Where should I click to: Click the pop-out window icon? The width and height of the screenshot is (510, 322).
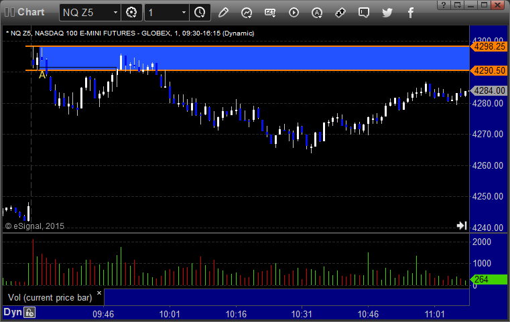coord(458,5)
